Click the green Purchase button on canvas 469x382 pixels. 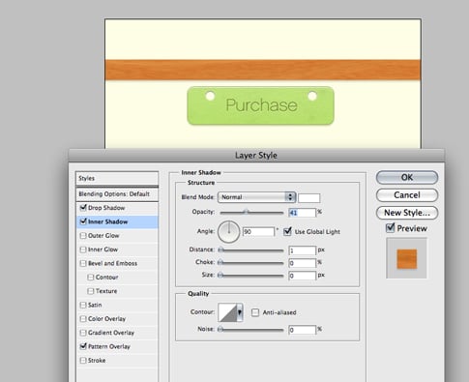[x=261, y=105]
